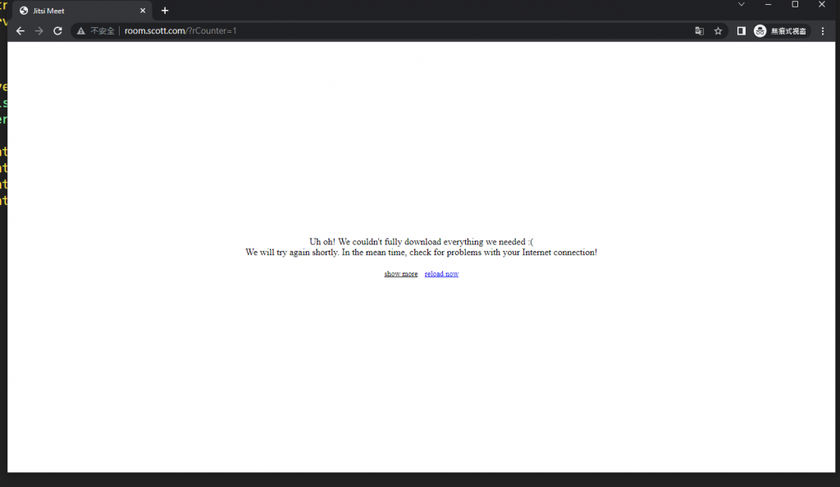Image resolution: width=840 pixels, height=487 pixels.
Task: Click the show more link
Action: click(x=400, y=274)
